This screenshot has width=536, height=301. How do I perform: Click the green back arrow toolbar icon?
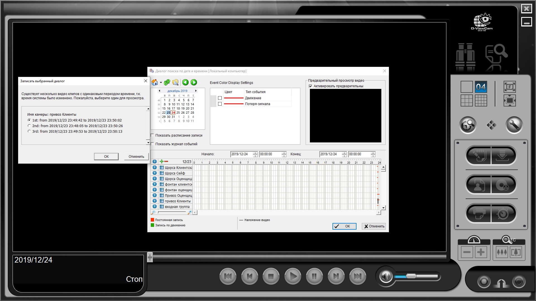185,82
